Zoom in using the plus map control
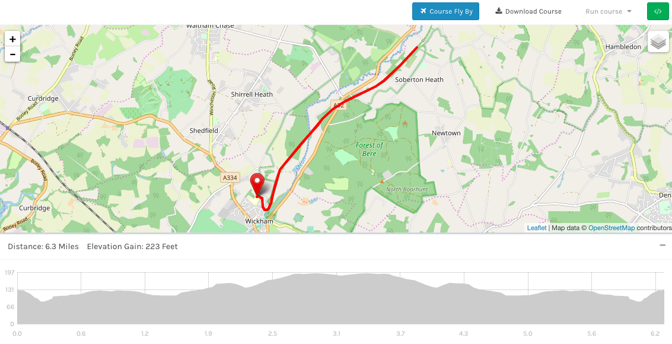The height and width of the screenshot is (344, 672). pos(12,38)
